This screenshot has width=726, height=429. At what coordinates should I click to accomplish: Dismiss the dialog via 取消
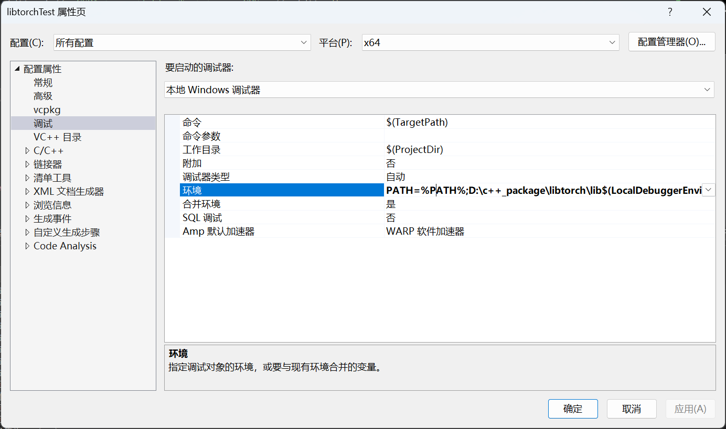point(632,409)
